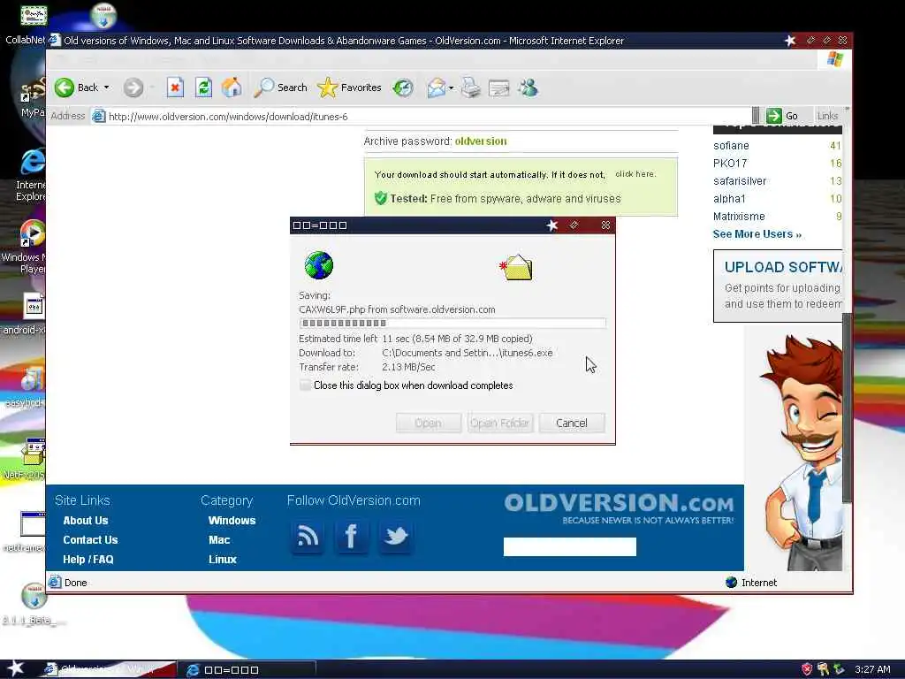
Task: Click the RSS feed icon in footer
Action: point(307,537)
